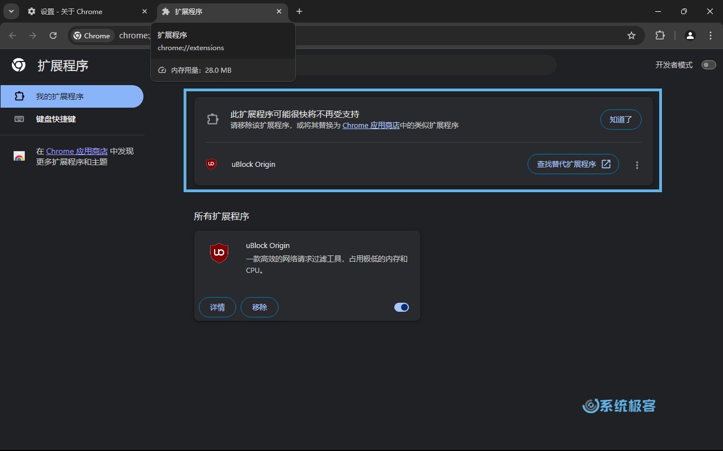Open the extensions puzzle icon in toolbar
The width and height of the screenshot is (723, 451).
click(660, 36)
